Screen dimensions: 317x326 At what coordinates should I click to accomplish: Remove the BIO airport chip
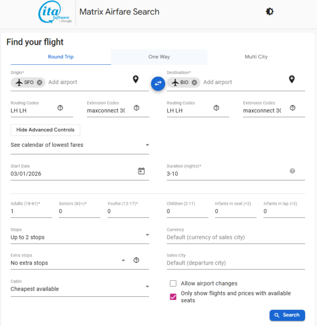point(195,82)
